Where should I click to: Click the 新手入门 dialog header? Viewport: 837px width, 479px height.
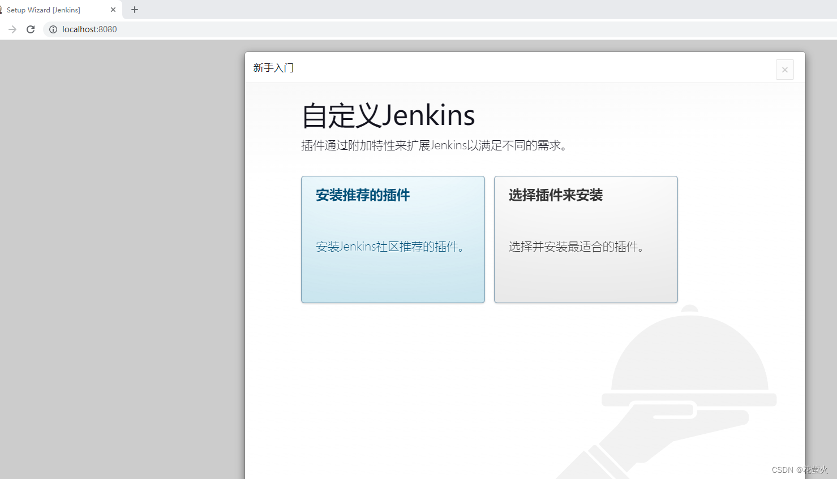[273, 67]
